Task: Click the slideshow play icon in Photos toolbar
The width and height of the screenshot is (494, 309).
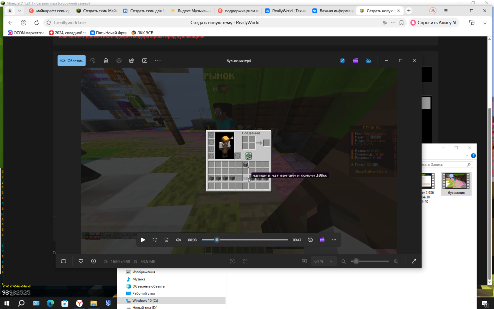Action: [145, 61]
